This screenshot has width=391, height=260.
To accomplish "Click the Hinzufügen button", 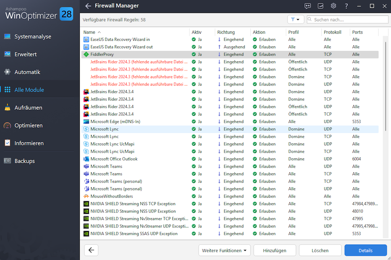I will pos(275,250).
